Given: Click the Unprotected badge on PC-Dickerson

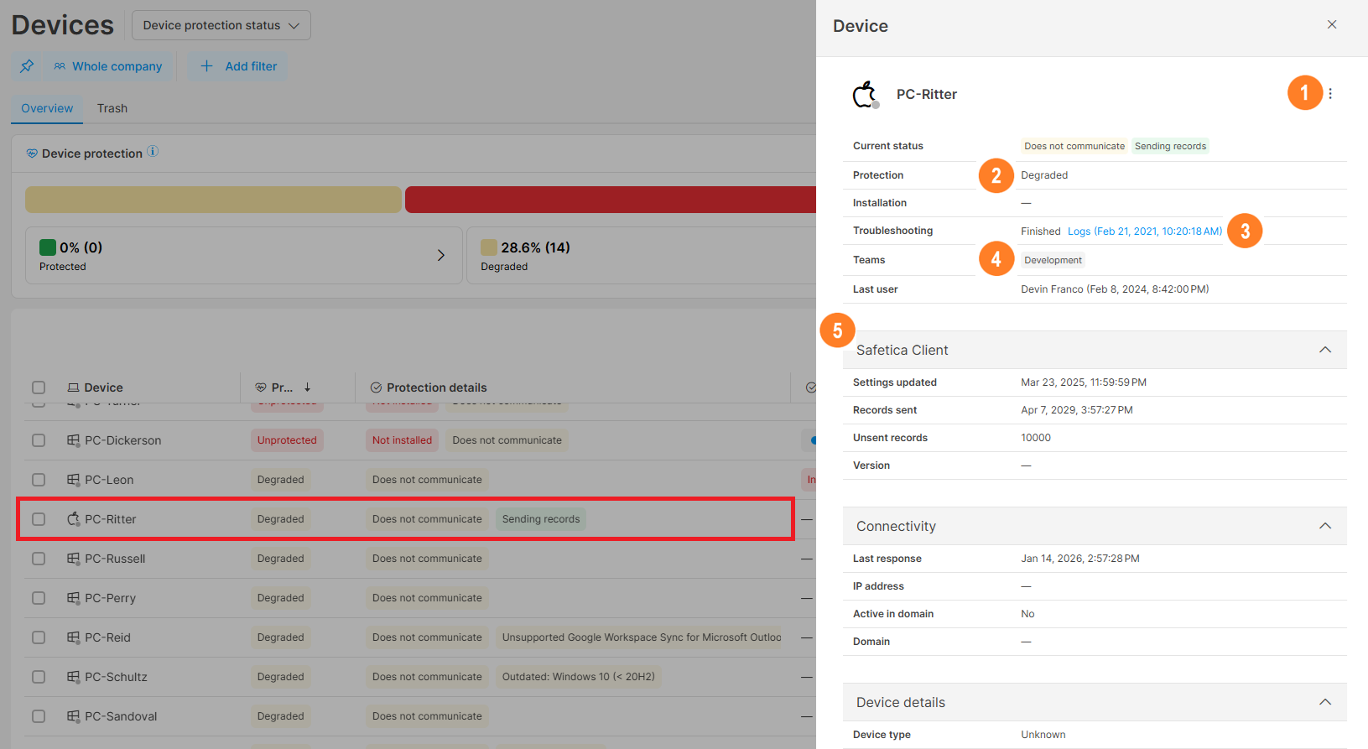Looking at the screenshot, I should (x=287, y=440).
